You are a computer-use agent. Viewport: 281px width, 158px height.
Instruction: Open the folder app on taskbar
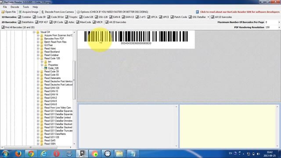[119, 154]
